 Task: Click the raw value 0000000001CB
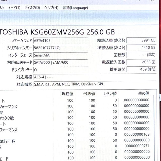[x=137, y=134]
